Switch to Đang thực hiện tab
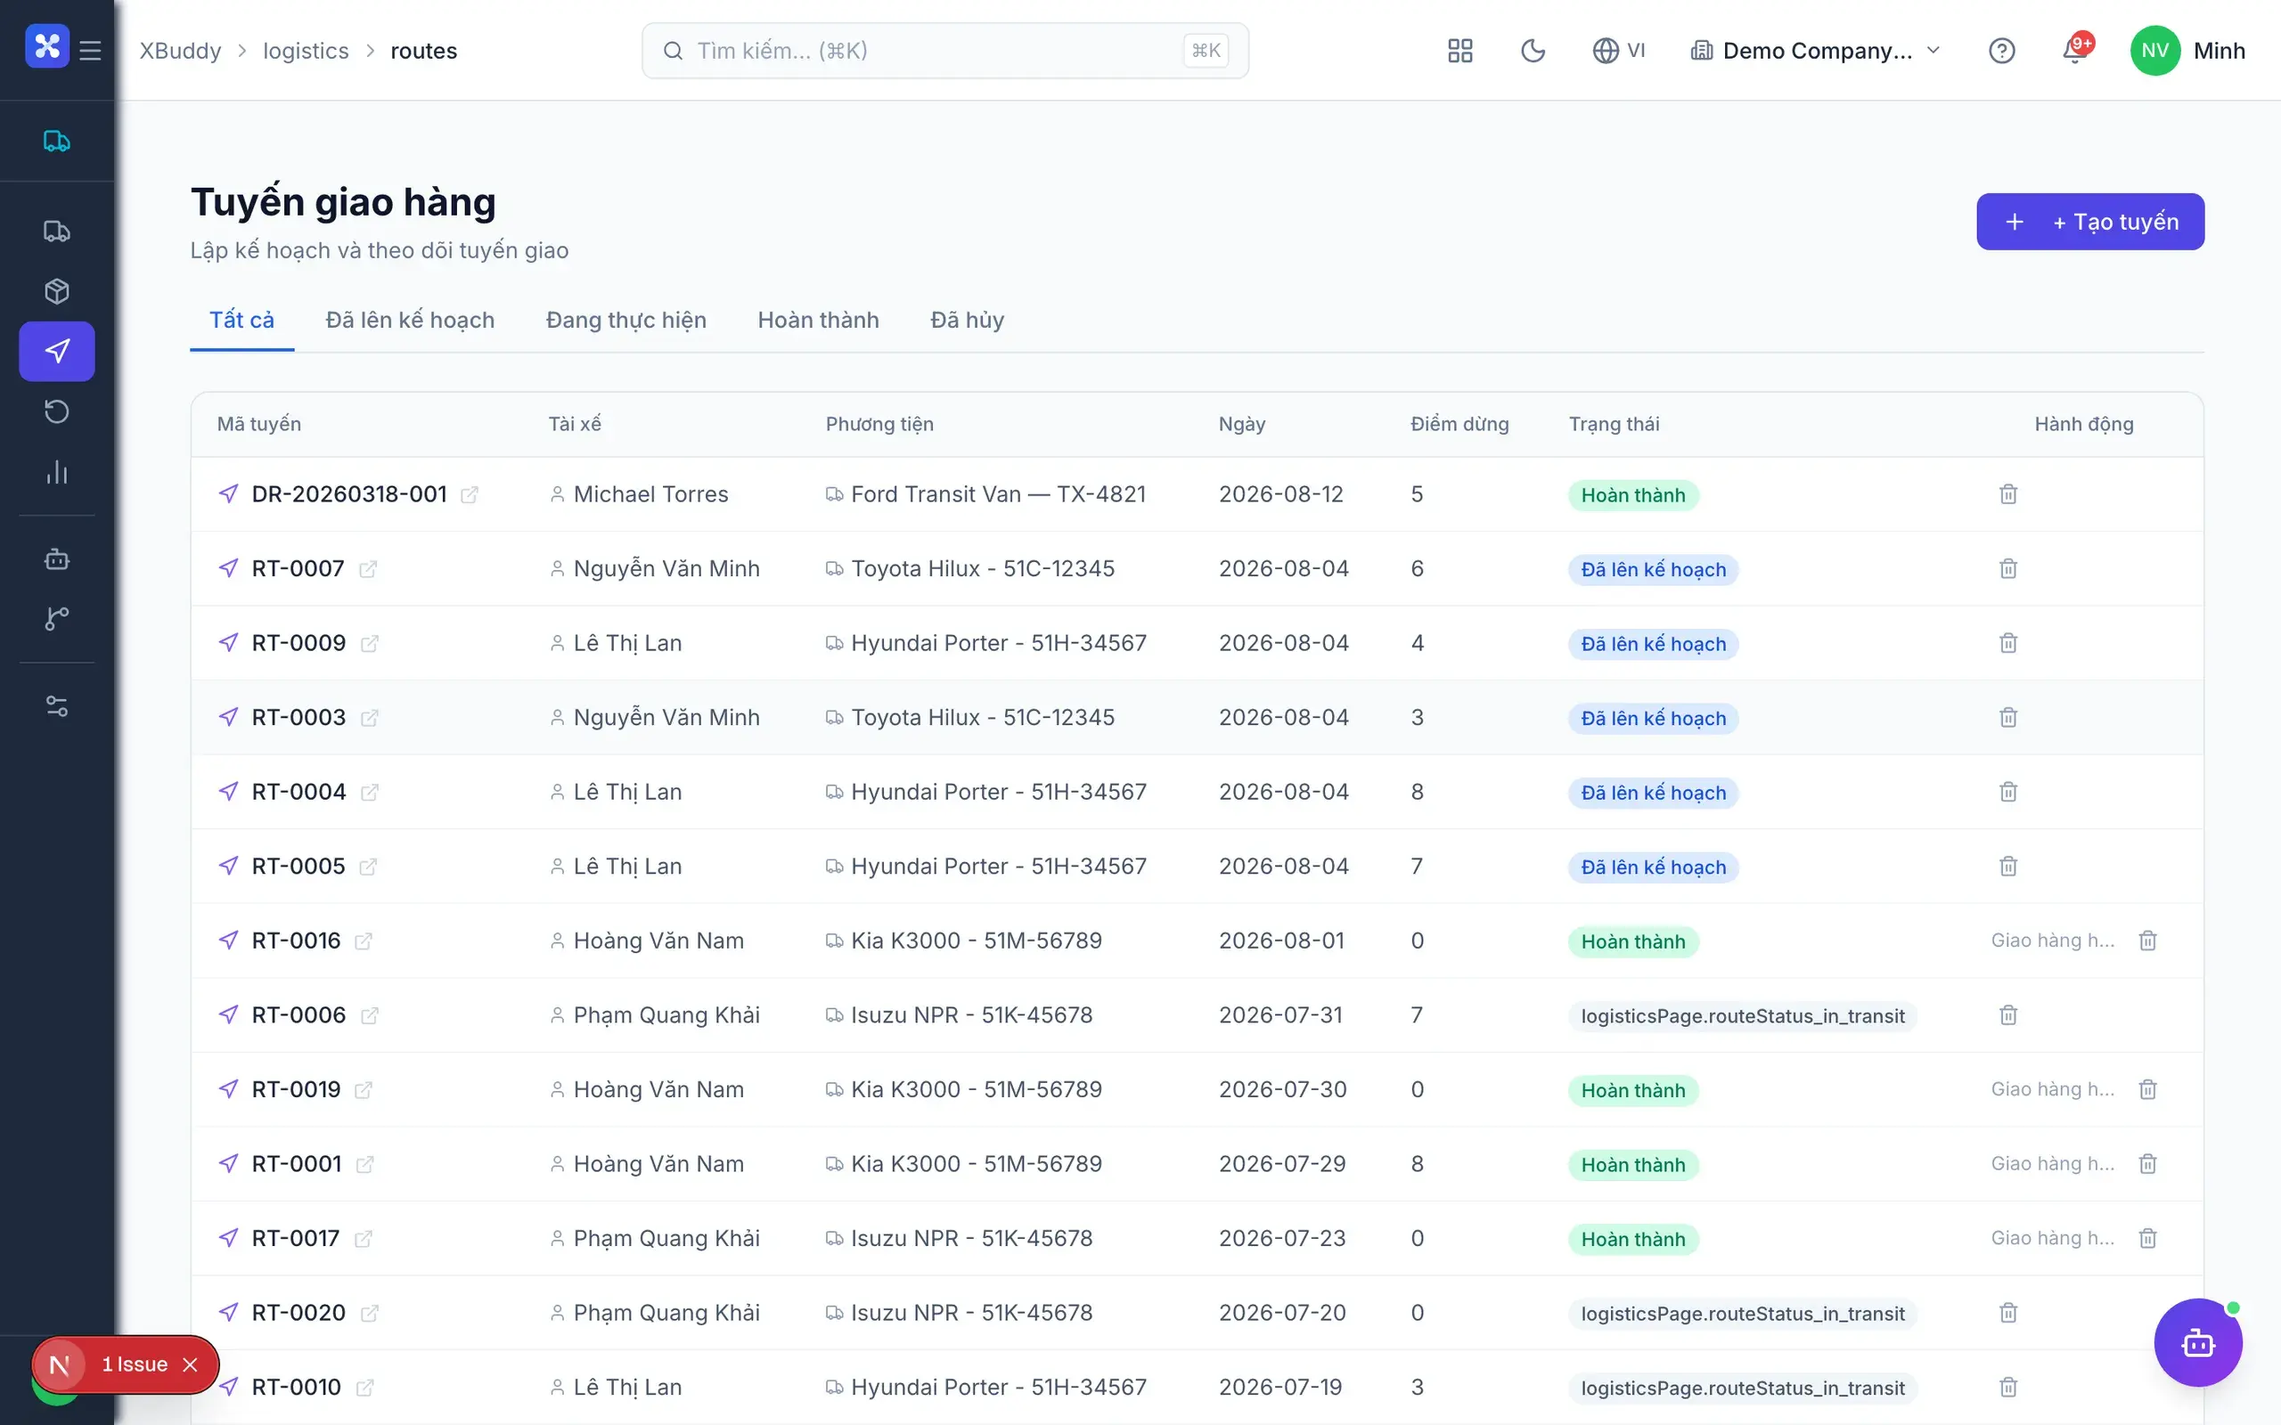The image size is (2281, 1425). [625, 321]
